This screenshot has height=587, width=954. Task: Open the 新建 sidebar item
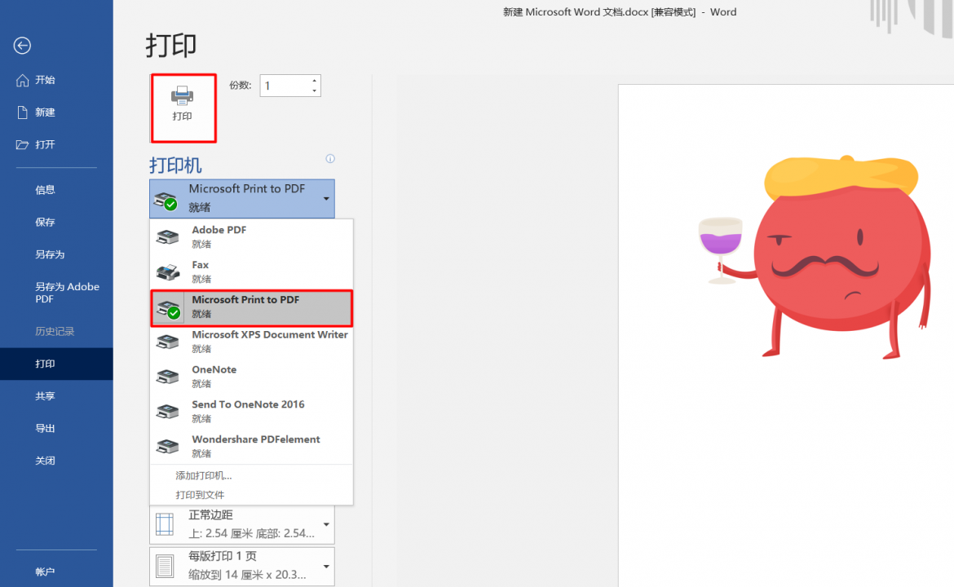point(56,113)
